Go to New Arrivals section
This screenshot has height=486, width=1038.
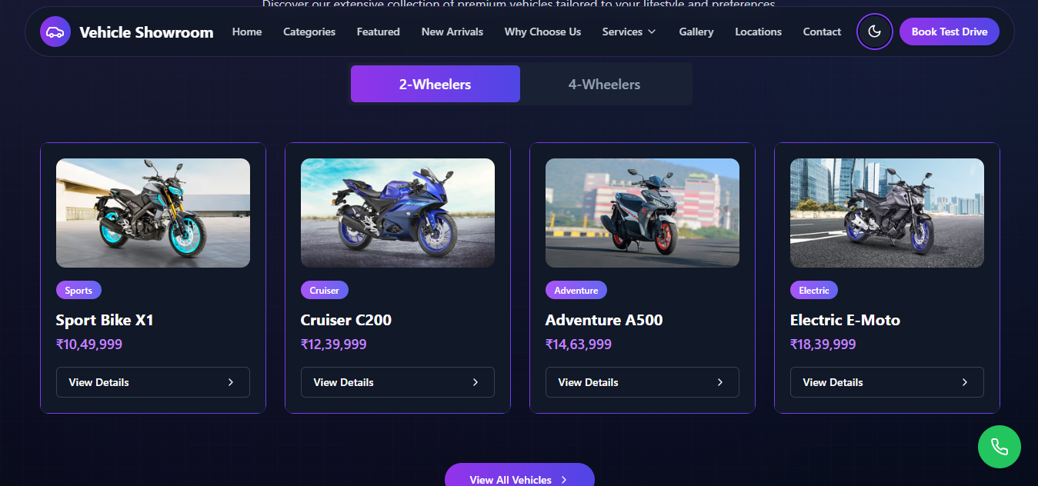[x=452, y=32]
